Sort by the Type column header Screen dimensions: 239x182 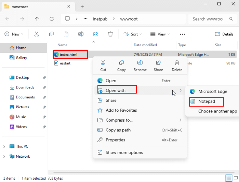tap(182, 45)
